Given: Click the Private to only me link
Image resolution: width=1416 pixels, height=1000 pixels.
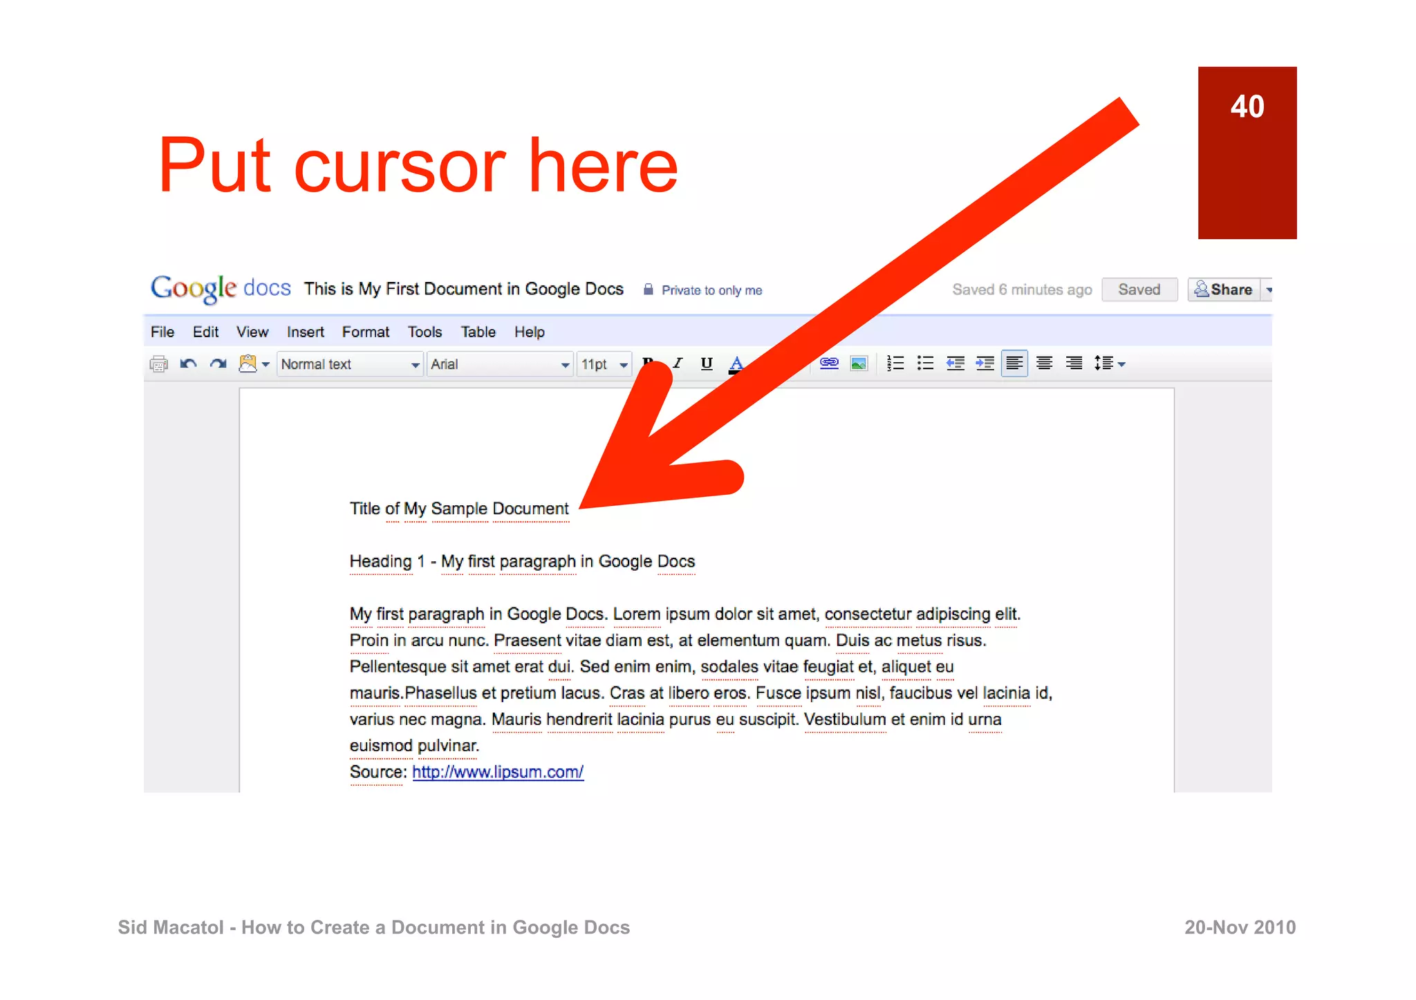Looking at the screenshot, I should [x=712, y=290].
